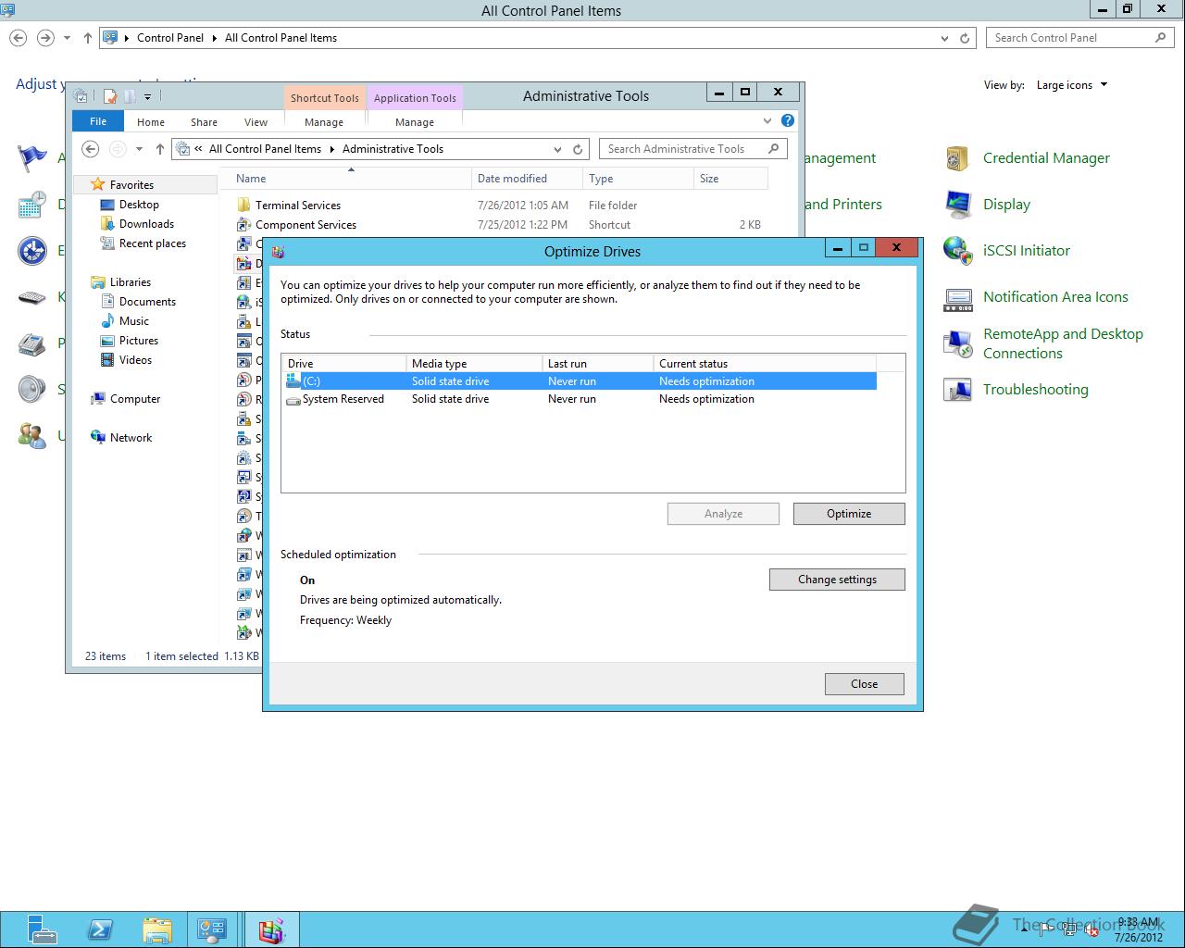
Task: Open Notification Area Icons link text
Action: (1055, 297)
